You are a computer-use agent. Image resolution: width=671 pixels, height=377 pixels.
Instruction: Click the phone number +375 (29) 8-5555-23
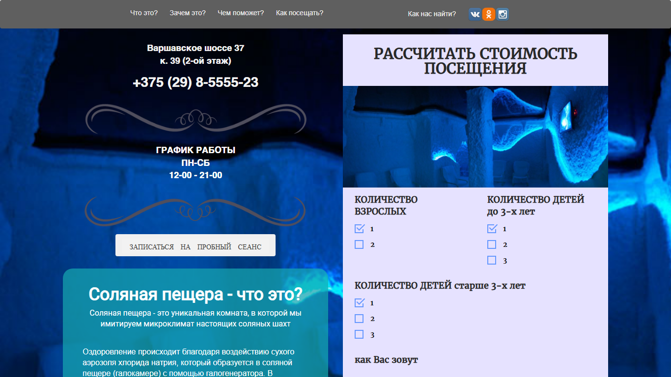(196, 82)
